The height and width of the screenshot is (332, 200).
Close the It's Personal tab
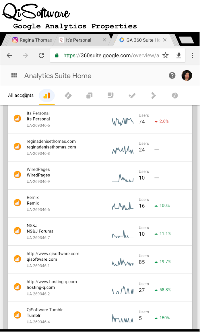(x=104, y=40)
